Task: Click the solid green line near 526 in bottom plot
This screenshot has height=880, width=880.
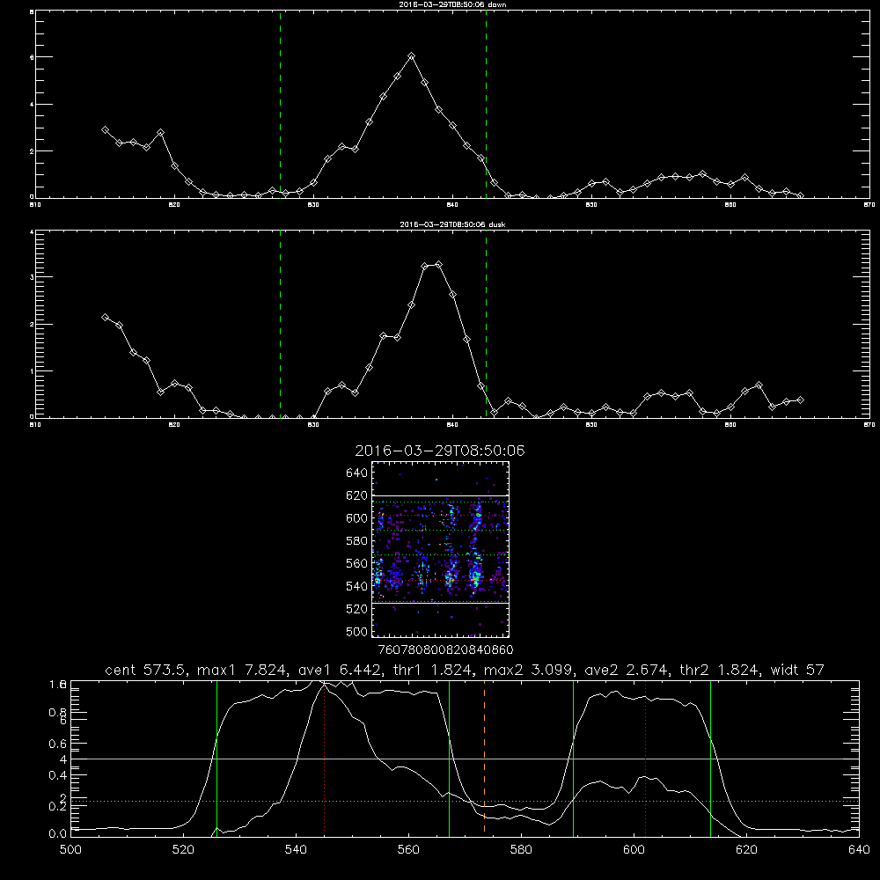Action: point(216,758)
